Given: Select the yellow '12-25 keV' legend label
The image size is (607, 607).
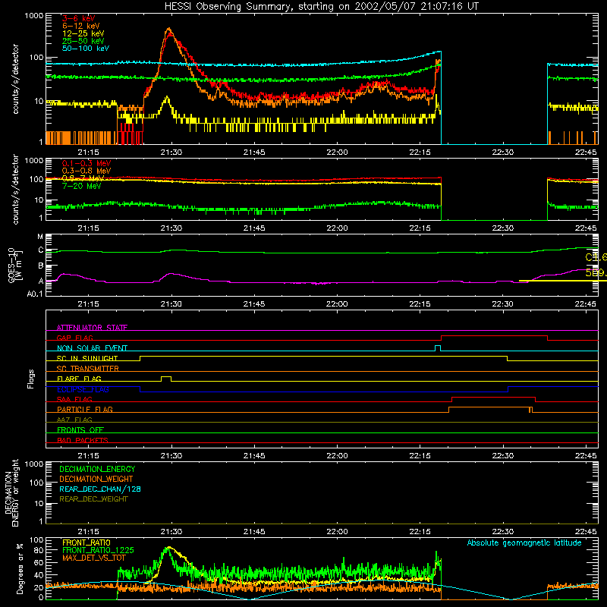Looking at the screenshot, I should [x=83, y=33].
